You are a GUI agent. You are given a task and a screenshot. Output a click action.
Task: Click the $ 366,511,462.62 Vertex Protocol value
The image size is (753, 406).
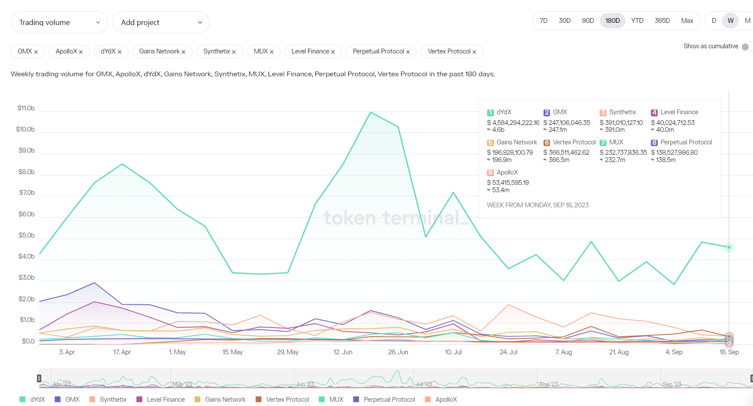[x=566, y=153]
